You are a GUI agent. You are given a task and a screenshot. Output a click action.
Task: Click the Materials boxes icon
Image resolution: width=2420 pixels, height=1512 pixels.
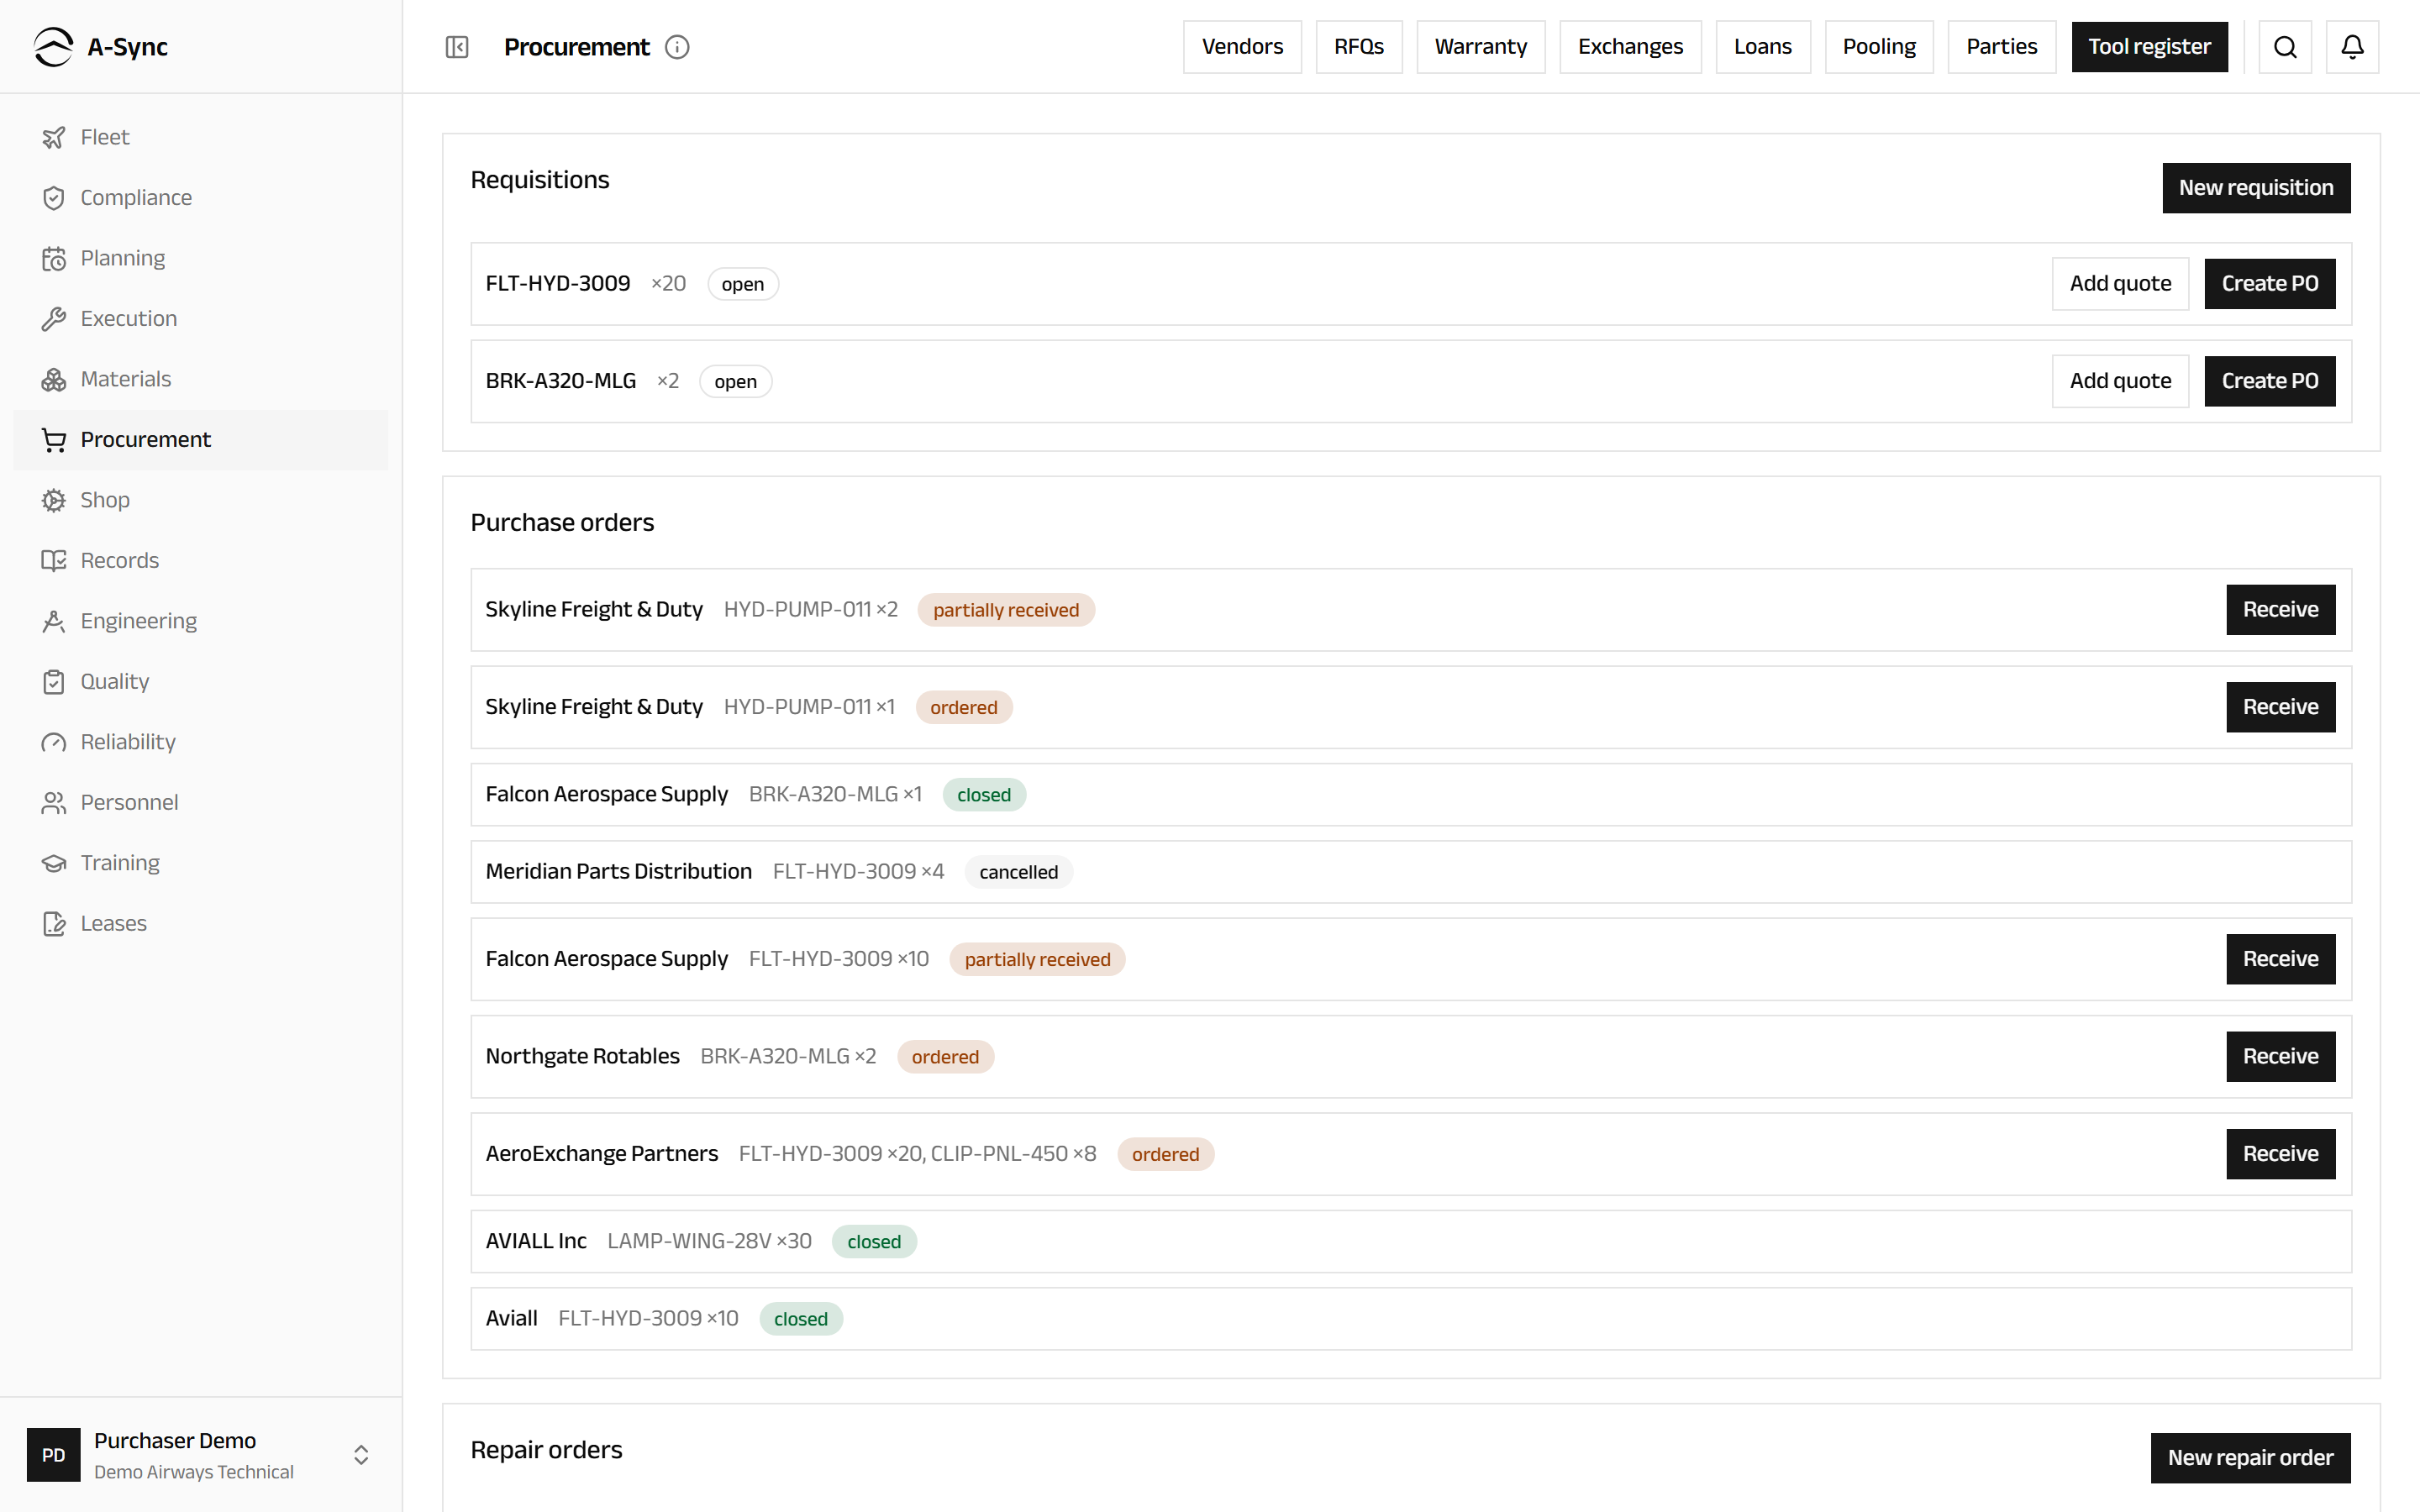(54, 379)
